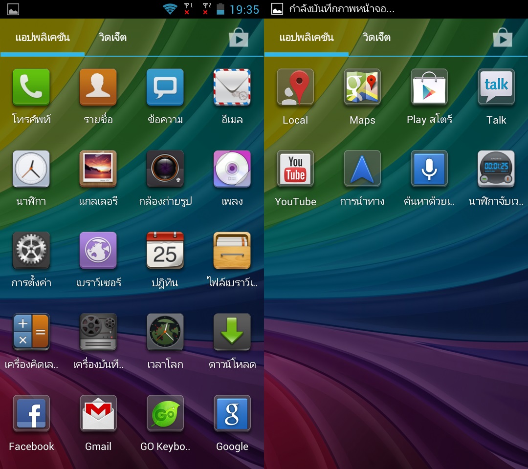Switch to วิดเจ็ต tab on the left screen
528x469 pixels.
click(x=113, y=37)
